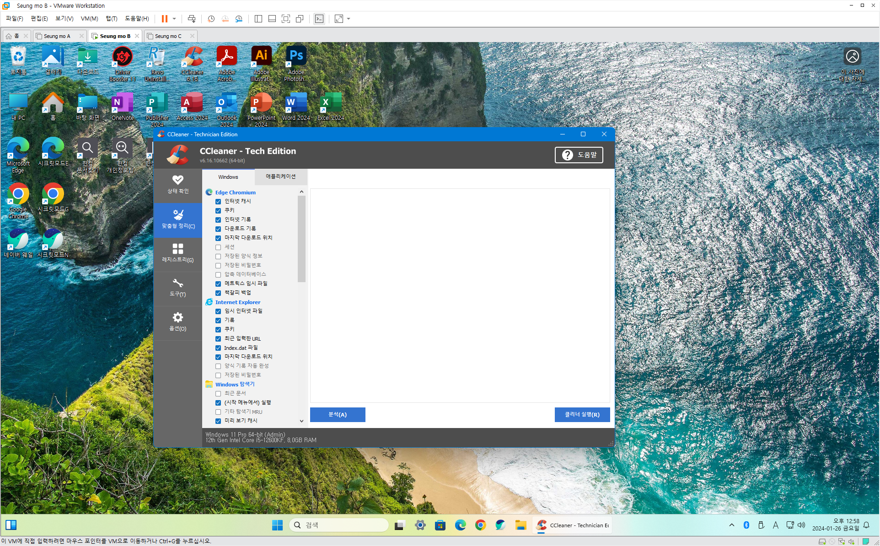Switch to the 애플리케이션 tab
This screenshot has width=880, height=546.
tap(280, 177)
